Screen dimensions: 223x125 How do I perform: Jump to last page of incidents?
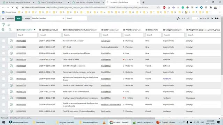click(217, 18)
